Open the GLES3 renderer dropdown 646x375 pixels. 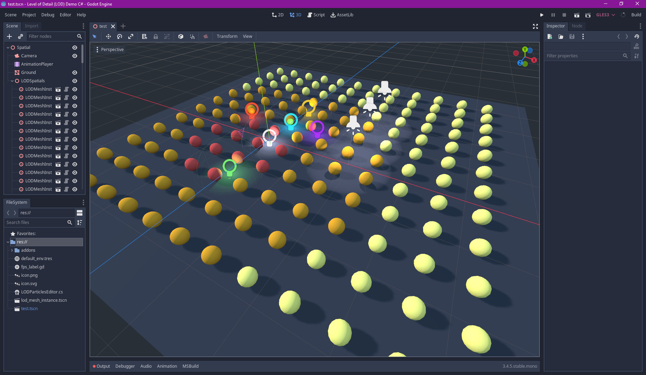coord(606,15)
